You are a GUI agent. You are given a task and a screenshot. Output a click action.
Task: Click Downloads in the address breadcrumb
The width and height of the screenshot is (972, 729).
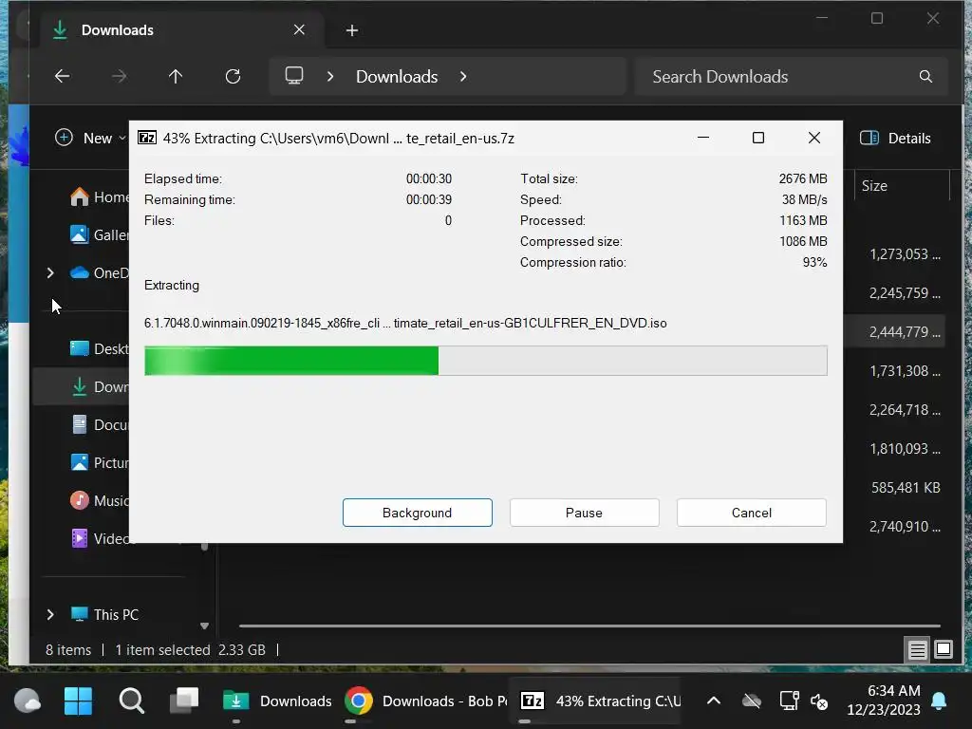(397, 76)
